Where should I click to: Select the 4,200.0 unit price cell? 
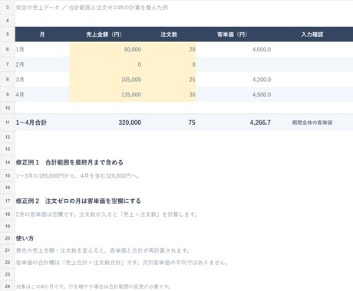click(234, 80)
